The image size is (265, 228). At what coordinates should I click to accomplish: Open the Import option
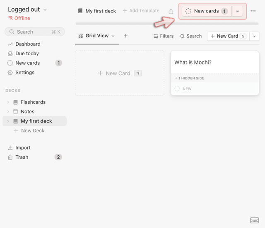(23, 148)
